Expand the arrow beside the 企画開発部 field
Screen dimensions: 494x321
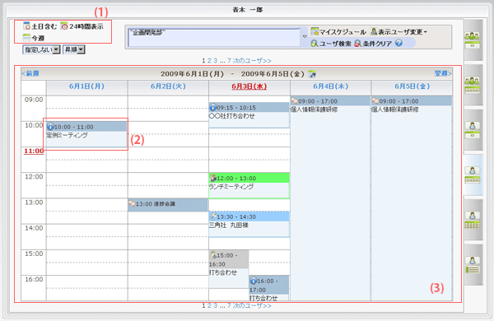coord(305,36)
